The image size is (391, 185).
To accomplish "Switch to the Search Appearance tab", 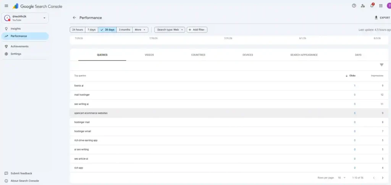I will point(304,55).
